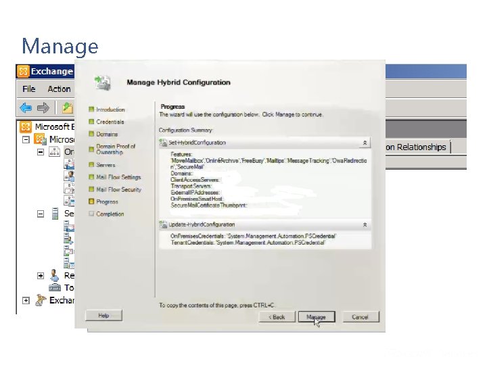The width and height of the screenshot is (487, 365).
Task: Click the green Introduction step indicator
Action: [91, 109]
